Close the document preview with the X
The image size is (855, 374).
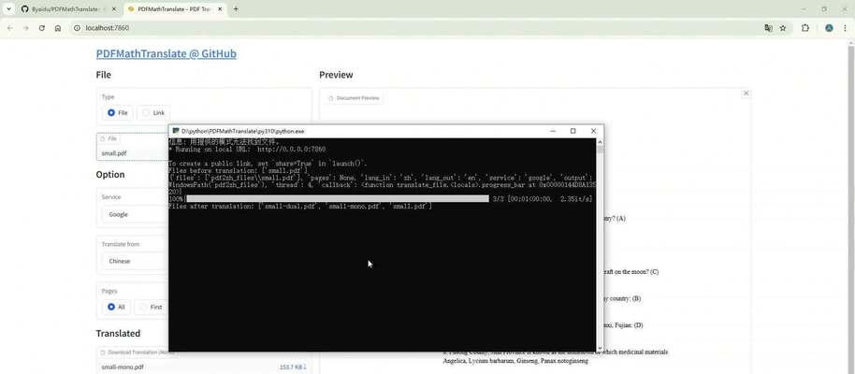click(746, 93)
